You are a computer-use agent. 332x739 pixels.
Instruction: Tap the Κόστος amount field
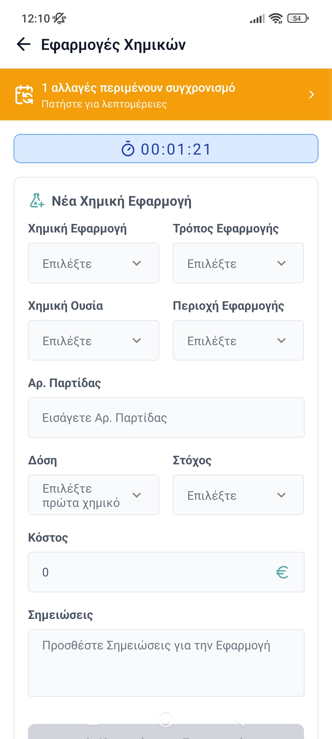(x=154, y=572)
